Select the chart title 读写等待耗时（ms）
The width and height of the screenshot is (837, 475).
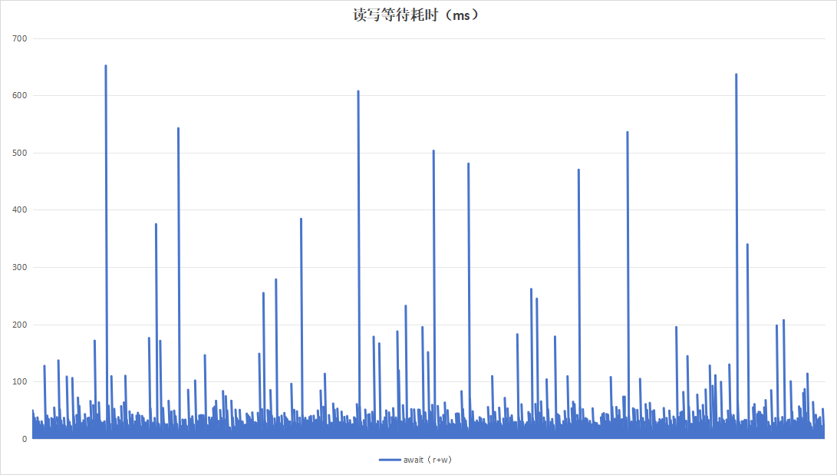[x=416, y=15]
